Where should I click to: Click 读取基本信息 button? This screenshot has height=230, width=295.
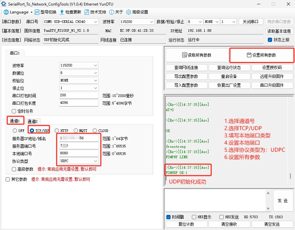(x=279, y=31)
